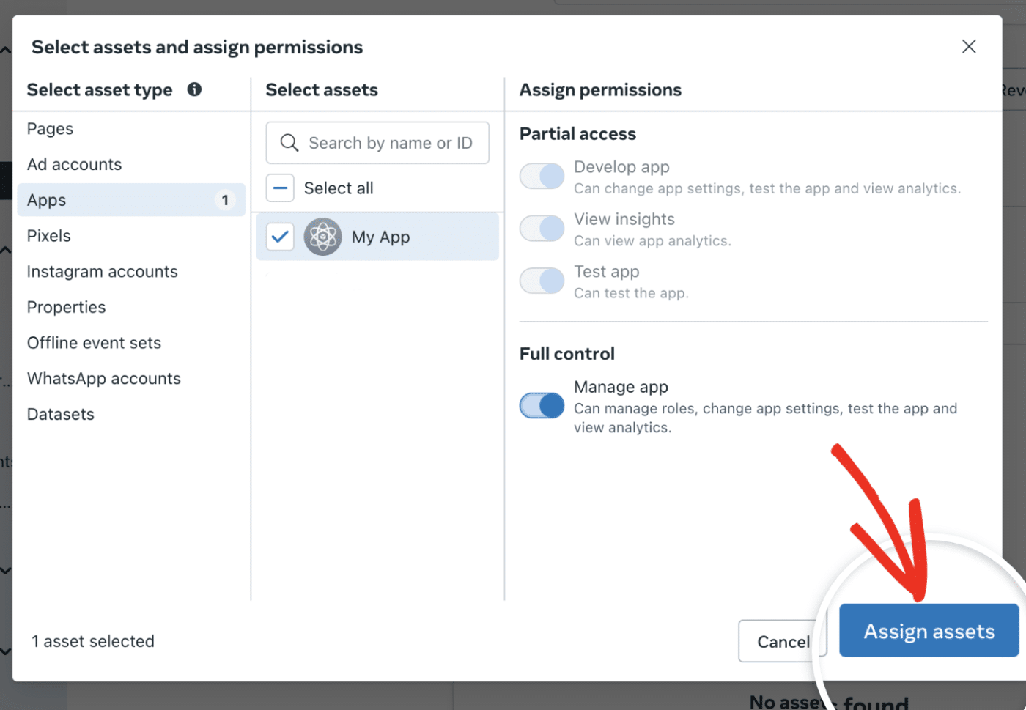Click the Assign assets button
This screenshot has width=1026, height=710.
click(x=929, y=630)
